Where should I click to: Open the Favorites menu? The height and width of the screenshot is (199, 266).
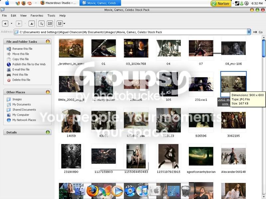pos(37,16)
